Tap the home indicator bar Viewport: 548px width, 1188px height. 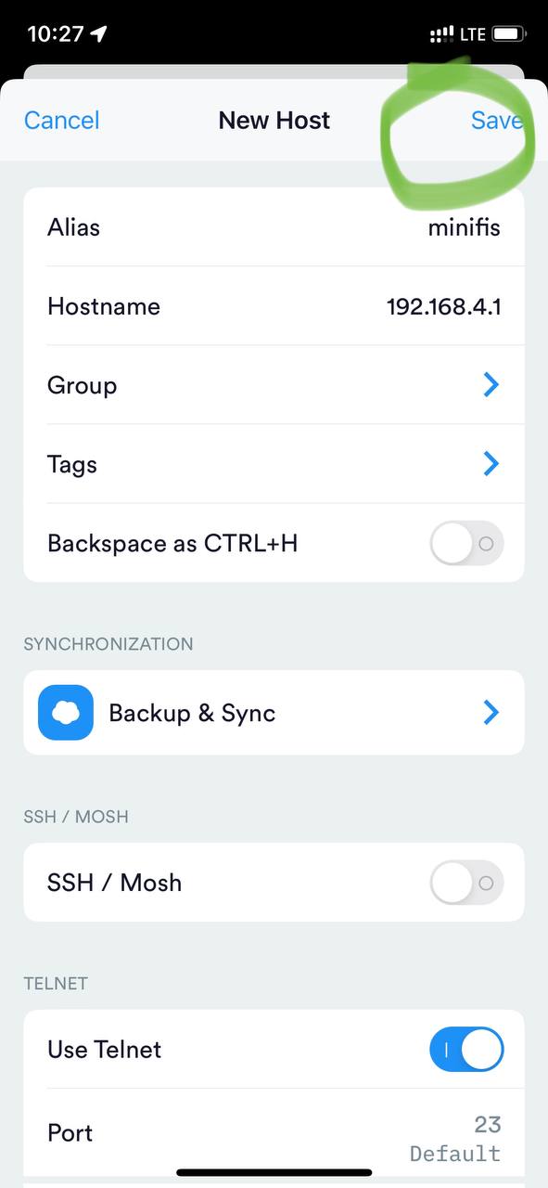[x=274, y=1172]
